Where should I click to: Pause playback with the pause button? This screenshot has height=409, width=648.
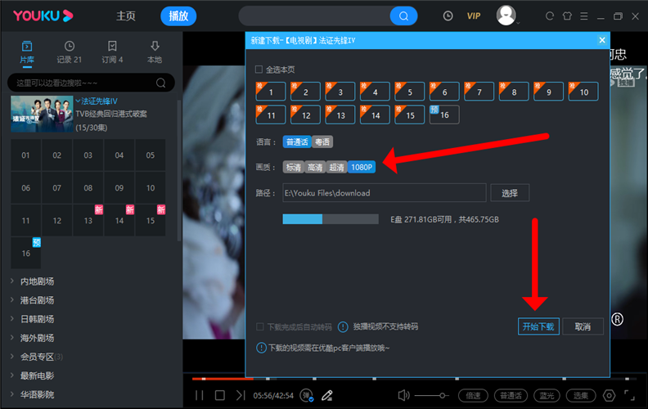click(x=199, y=395)
